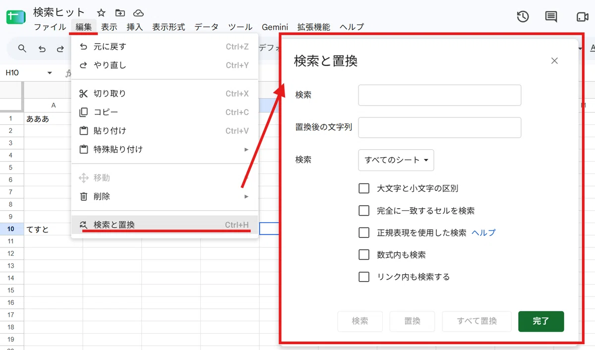
Task: Open the ヘルプ link for regular expressions
Action: 483,233
